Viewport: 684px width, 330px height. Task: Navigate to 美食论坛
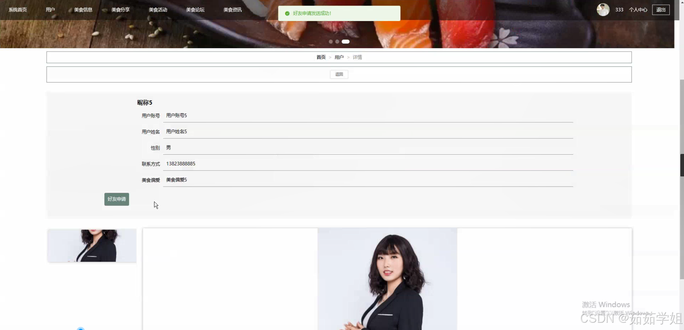(195, 10)
